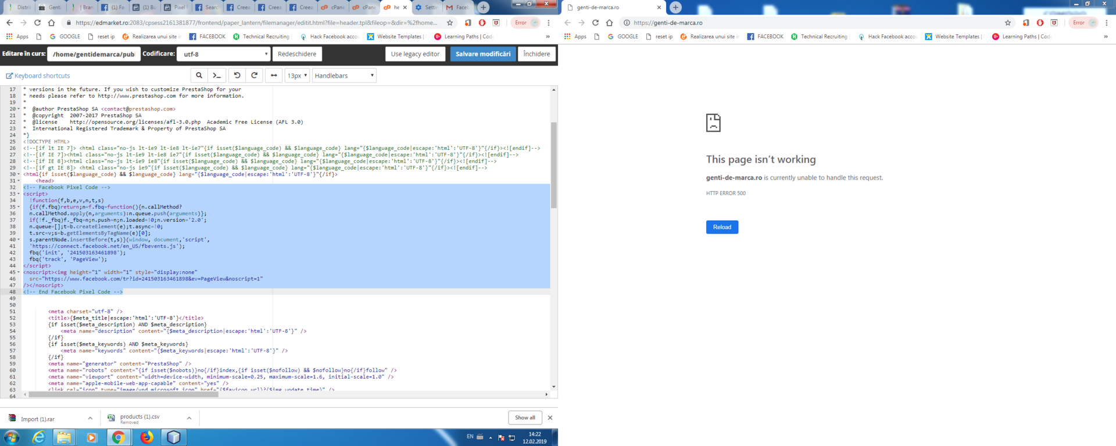The image size is (1116, 446).
Task: Expand options for Import (1).rar download
Action: click(90, 418)
